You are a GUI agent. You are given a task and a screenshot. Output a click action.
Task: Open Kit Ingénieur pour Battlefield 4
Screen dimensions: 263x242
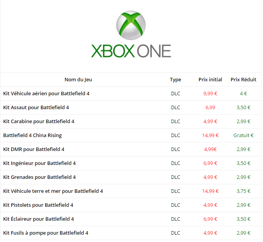coord(40,163)
